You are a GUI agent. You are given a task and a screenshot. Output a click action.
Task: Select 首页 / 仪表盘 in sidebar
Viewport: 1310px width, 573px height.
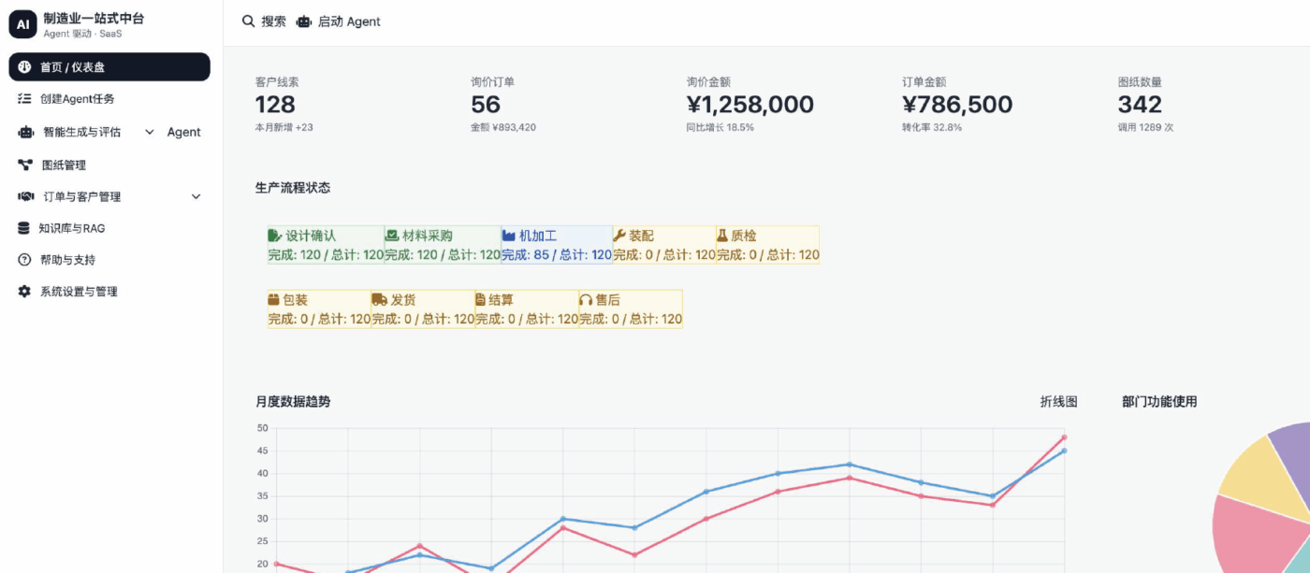pos(109,67)
